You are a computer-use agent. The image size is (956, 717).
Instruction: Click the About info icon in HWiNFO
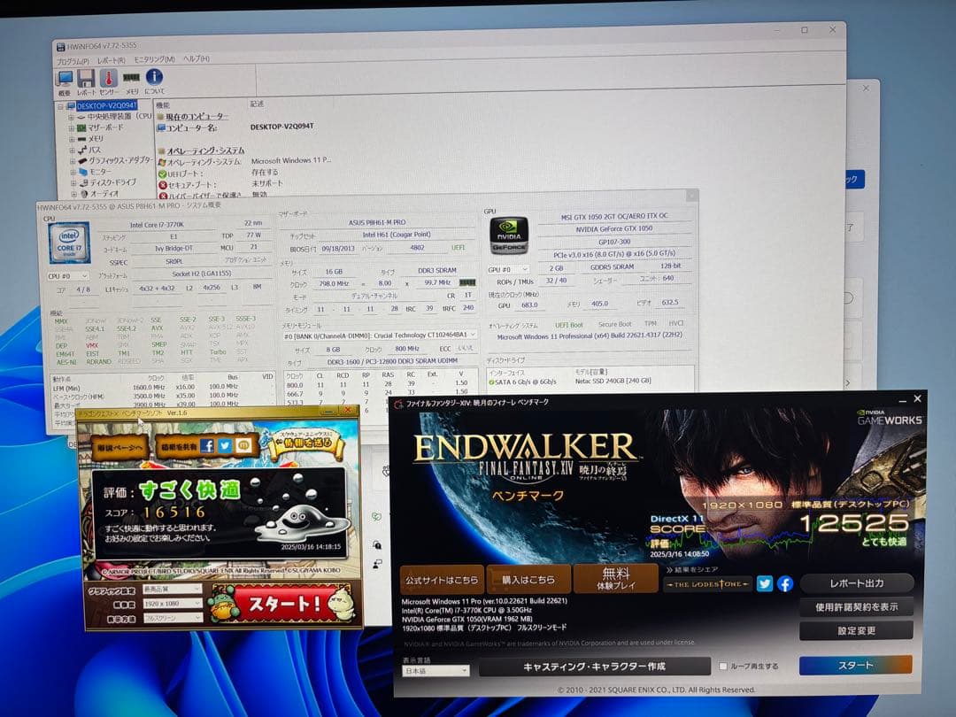pos(154,78)
